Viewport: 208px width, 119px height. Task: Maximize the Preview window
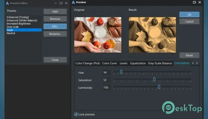point(194,2)
